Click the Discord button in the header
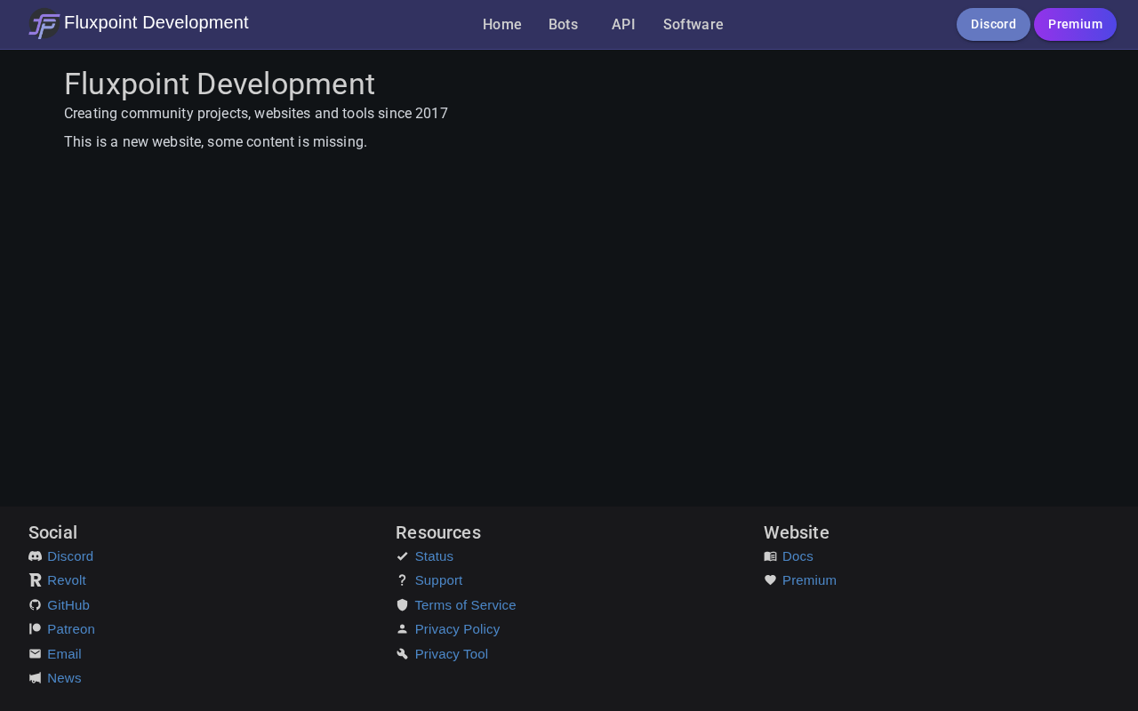Image resolution: width=1138 pixels, height=711 pixels. pos(993,24)
